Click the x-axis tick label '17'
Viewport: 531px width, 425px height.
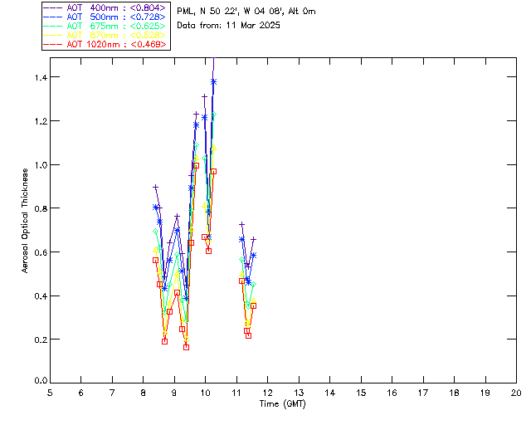click(423, 393)
